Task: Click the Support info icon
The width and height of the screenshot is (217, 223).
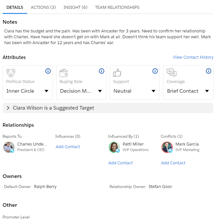Action: 155,71
